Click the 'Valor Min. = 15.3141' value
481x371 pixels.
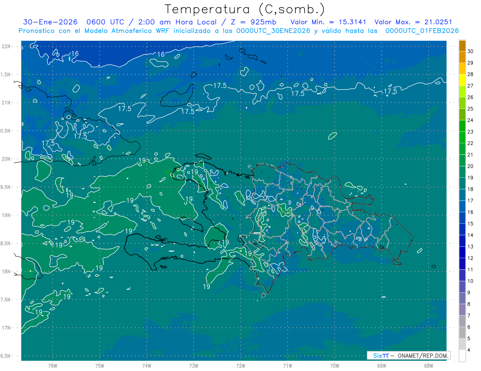[329, 22]
